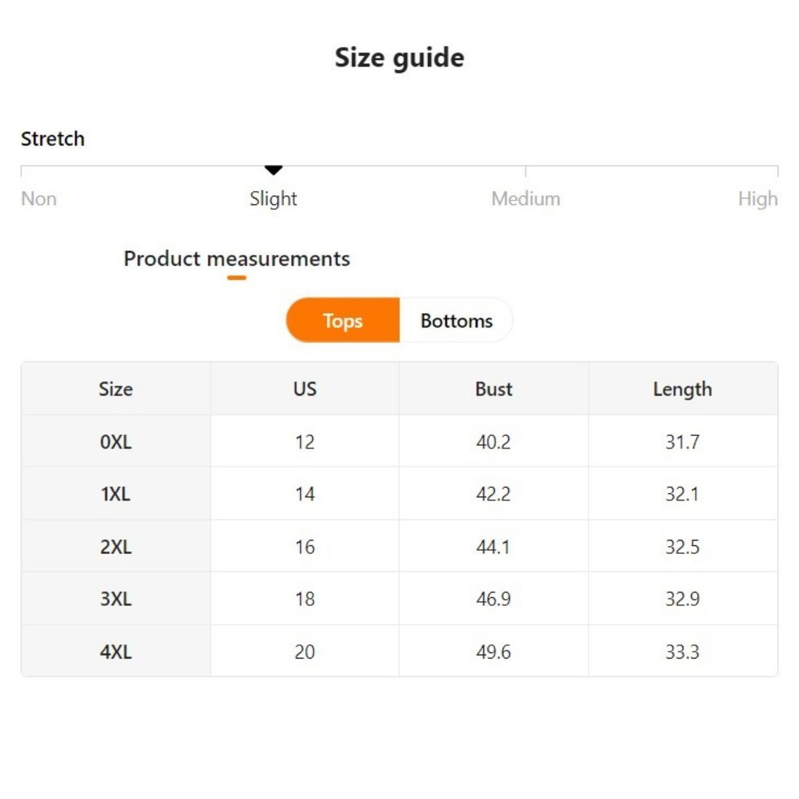Screen dimensions: 799x799
Task: Select the Product measurements tab
Action: 236,258
